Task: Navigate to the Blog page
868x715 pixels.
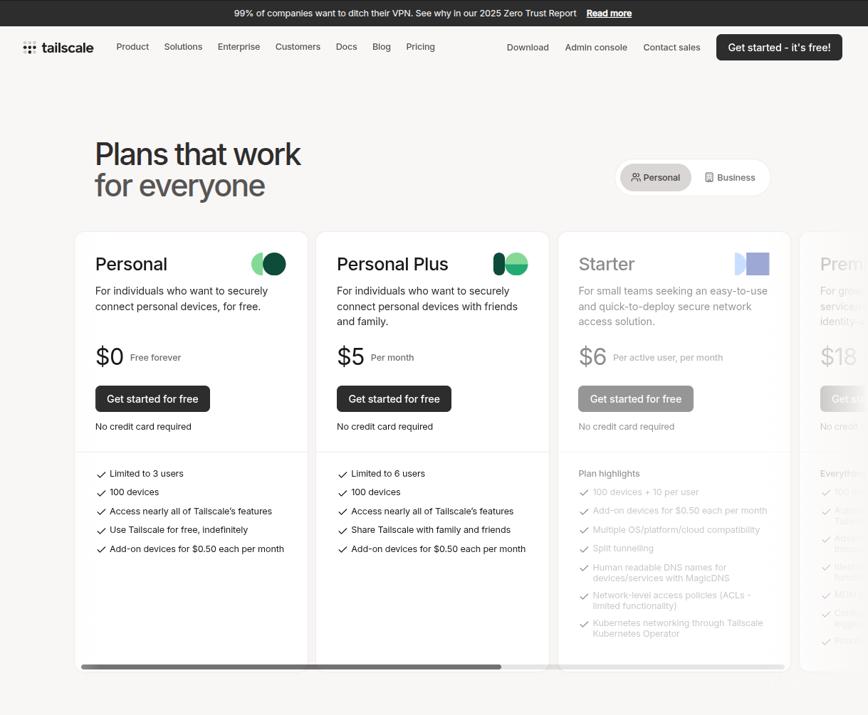Action: pos(382,47)
